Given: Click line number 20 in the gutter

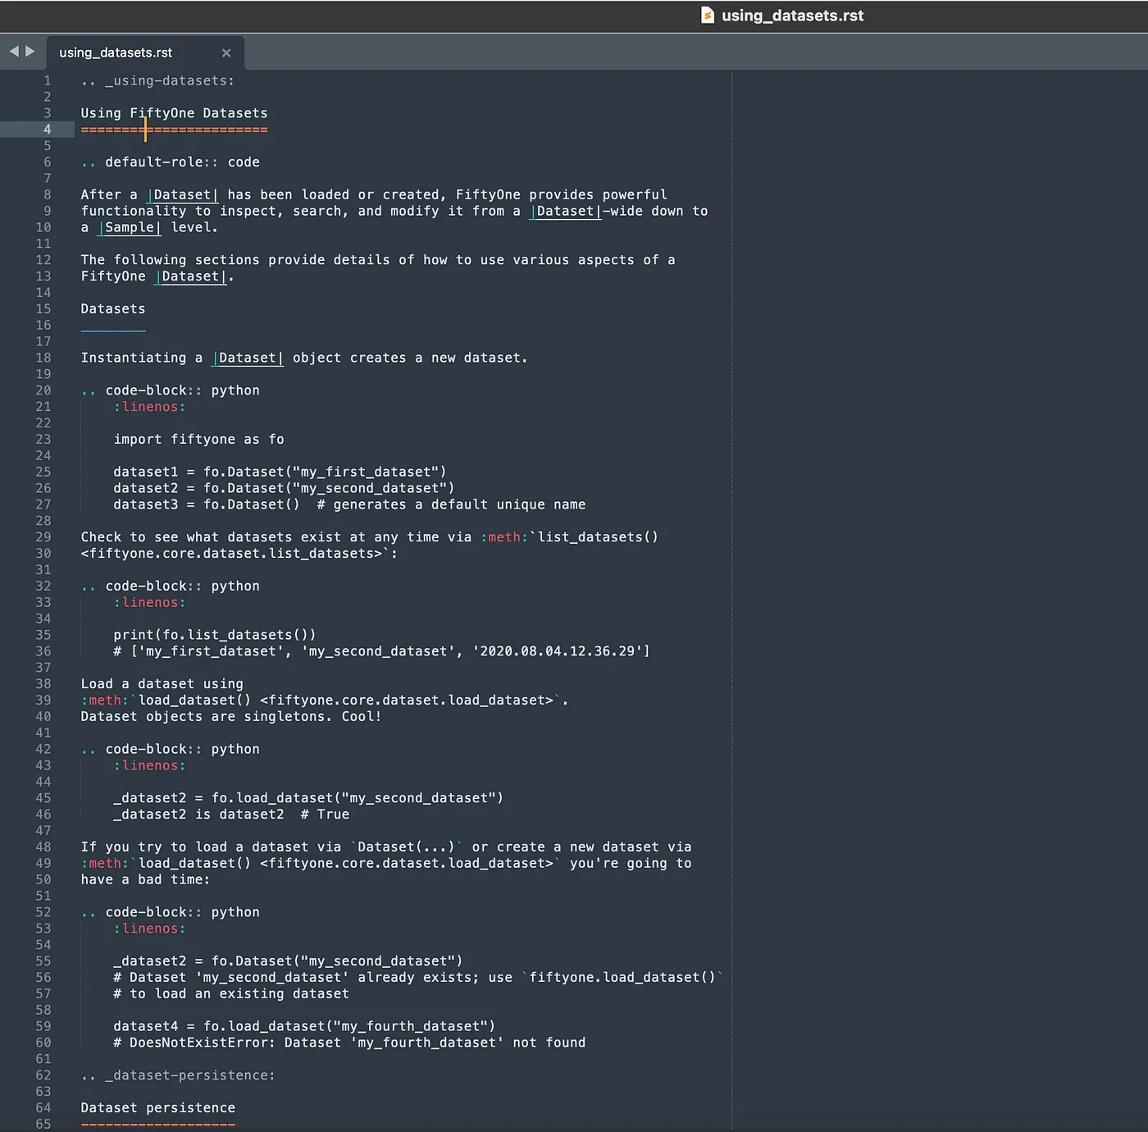Looking at the screenshot, I should pyautogui.click(x=43, y=390).
